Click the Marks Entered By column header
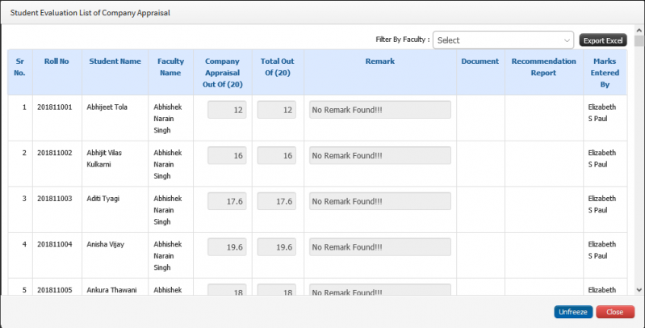 [605, 73]
